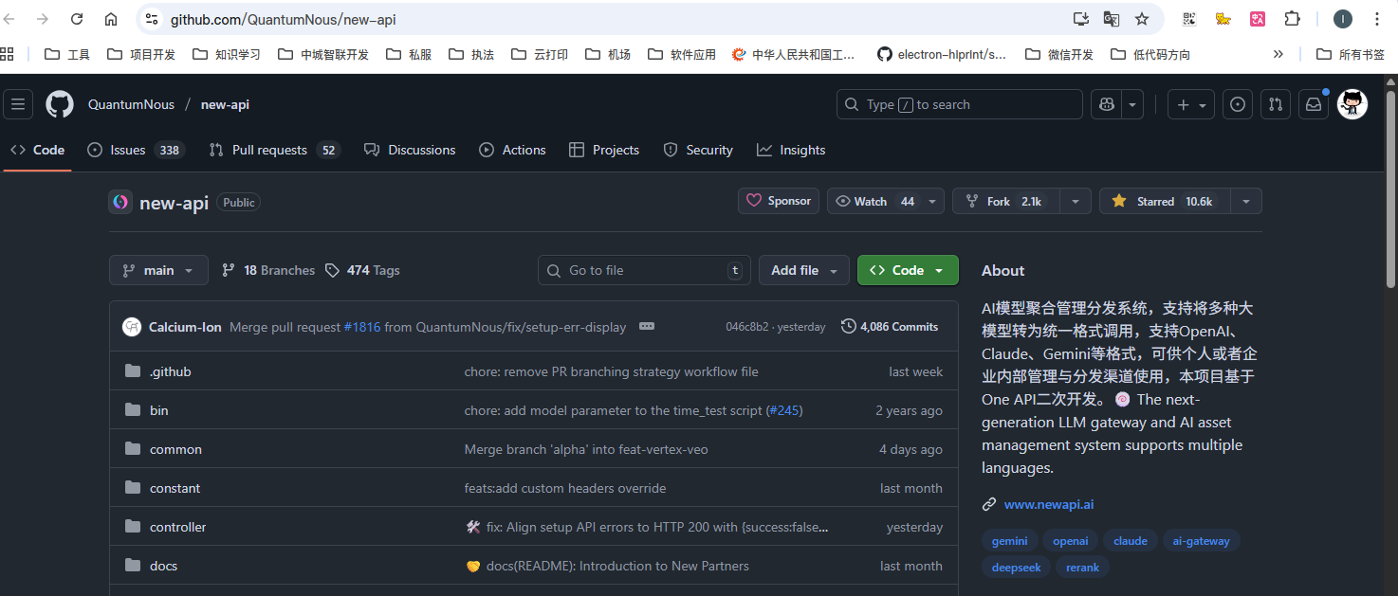
Task: Click the browser reload button
Action: tap(77, 19)
